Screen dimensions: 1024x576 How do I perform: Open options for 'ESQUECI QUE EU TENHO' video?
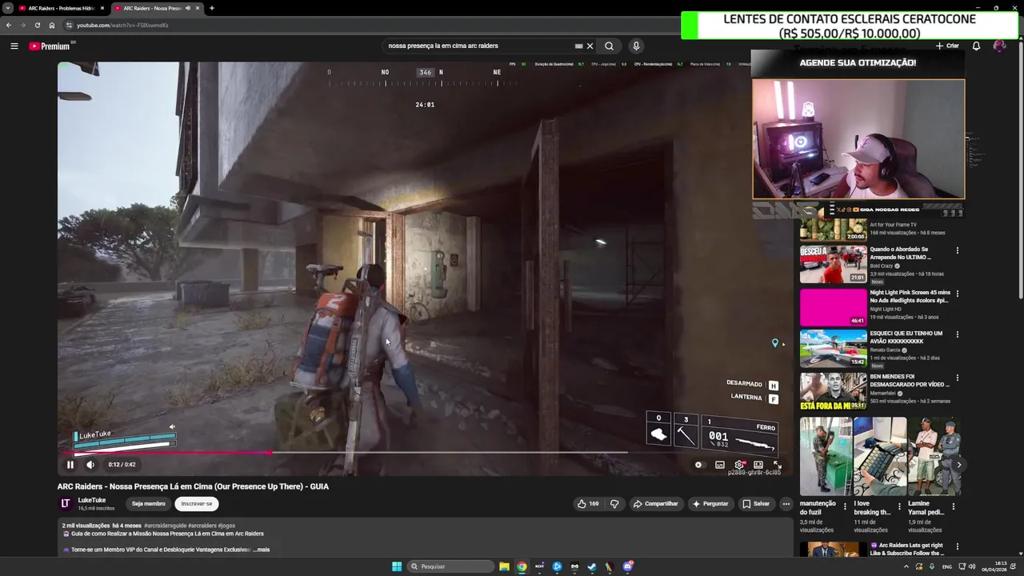point(957,334)
